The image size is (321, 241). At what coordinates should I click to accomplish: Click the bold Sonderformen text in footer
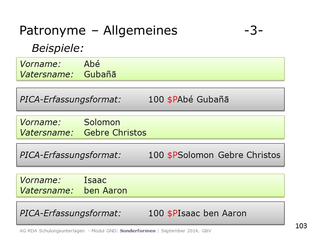pos(137,231)
